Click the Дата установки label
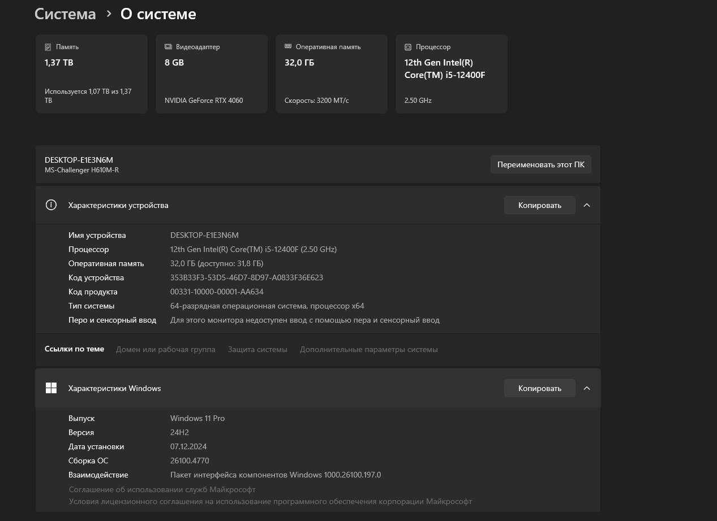This screenshot has height=521, width=717. [x=96, y=446]
